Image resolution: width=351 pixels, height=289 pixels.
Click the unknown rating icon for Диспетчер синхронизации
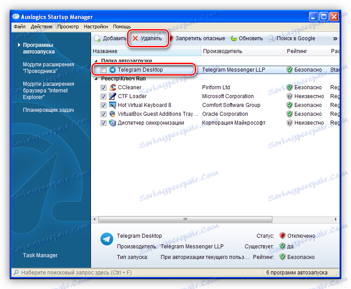click(x=290, y=123)
